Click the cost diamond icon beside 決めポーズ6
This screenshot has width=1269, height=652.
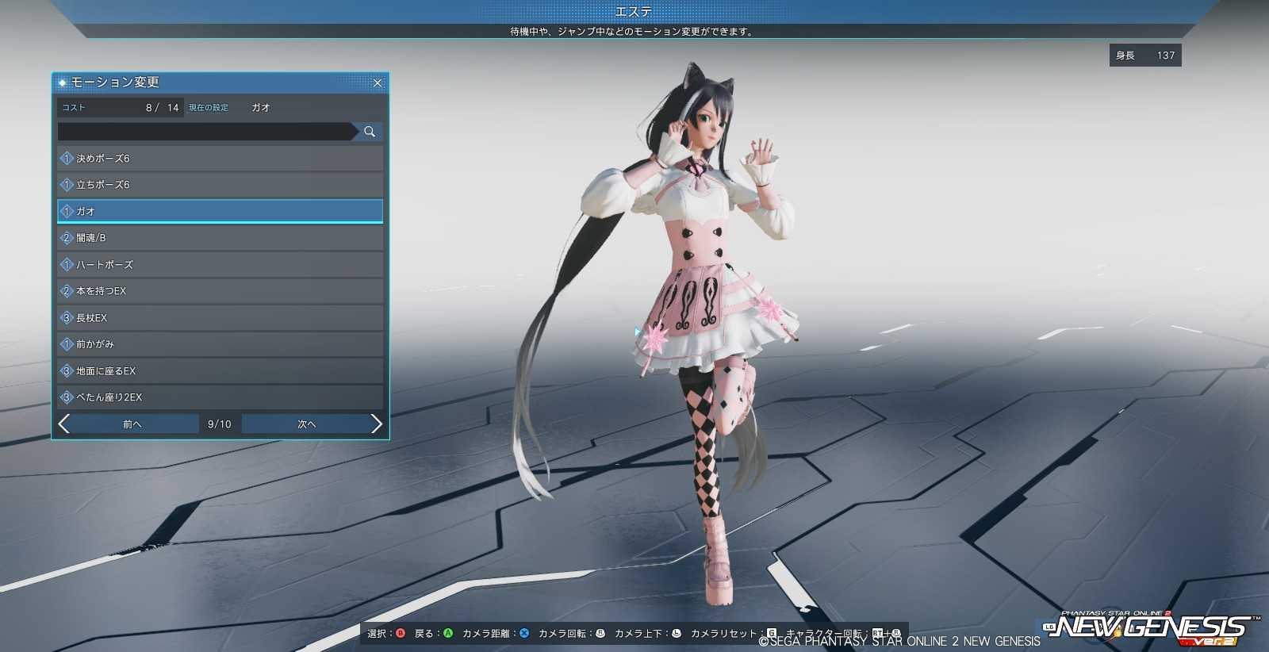[x=67, y=159]
